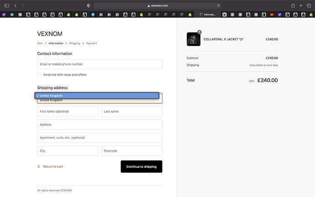
Task: Click the Continue to shipping button
Action: (142, 167)
